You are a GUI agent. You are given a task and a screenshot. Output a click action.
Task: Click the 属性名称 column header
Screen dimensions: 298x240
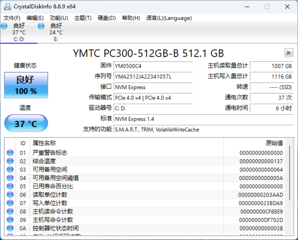tap(44, 143)
